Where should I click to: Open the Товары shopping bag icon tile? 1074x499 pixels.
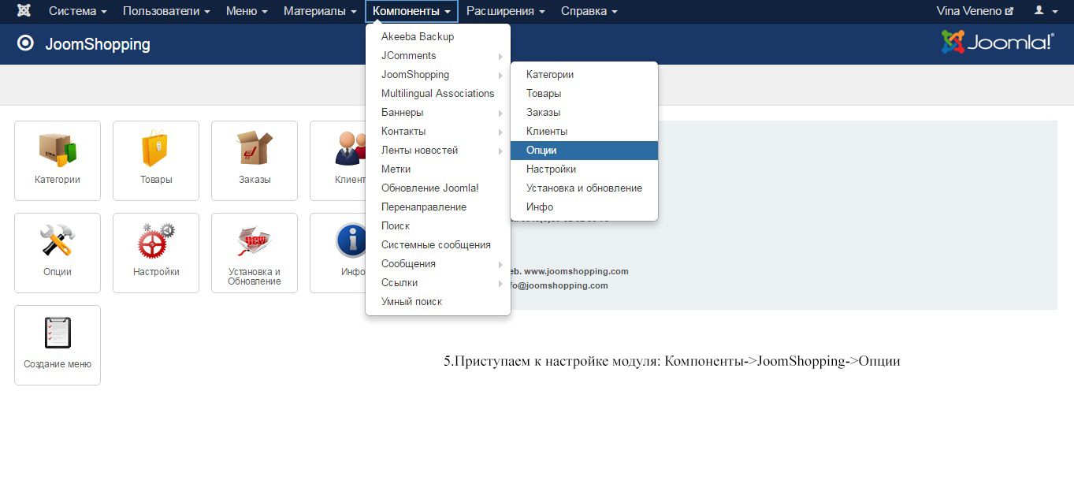pos(156,161)
